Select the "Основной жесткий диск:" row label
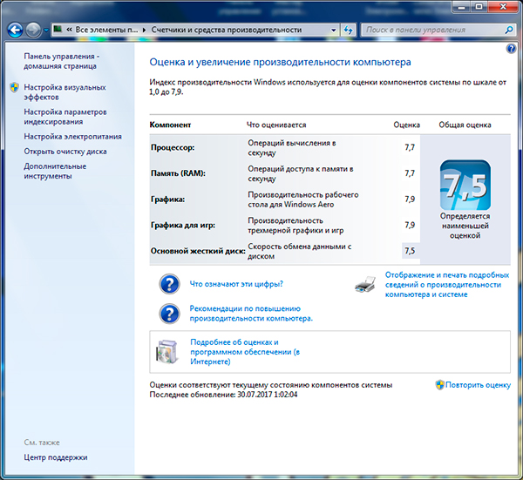The height and width of the screenshot is (480, 523). tap(198, 251)
